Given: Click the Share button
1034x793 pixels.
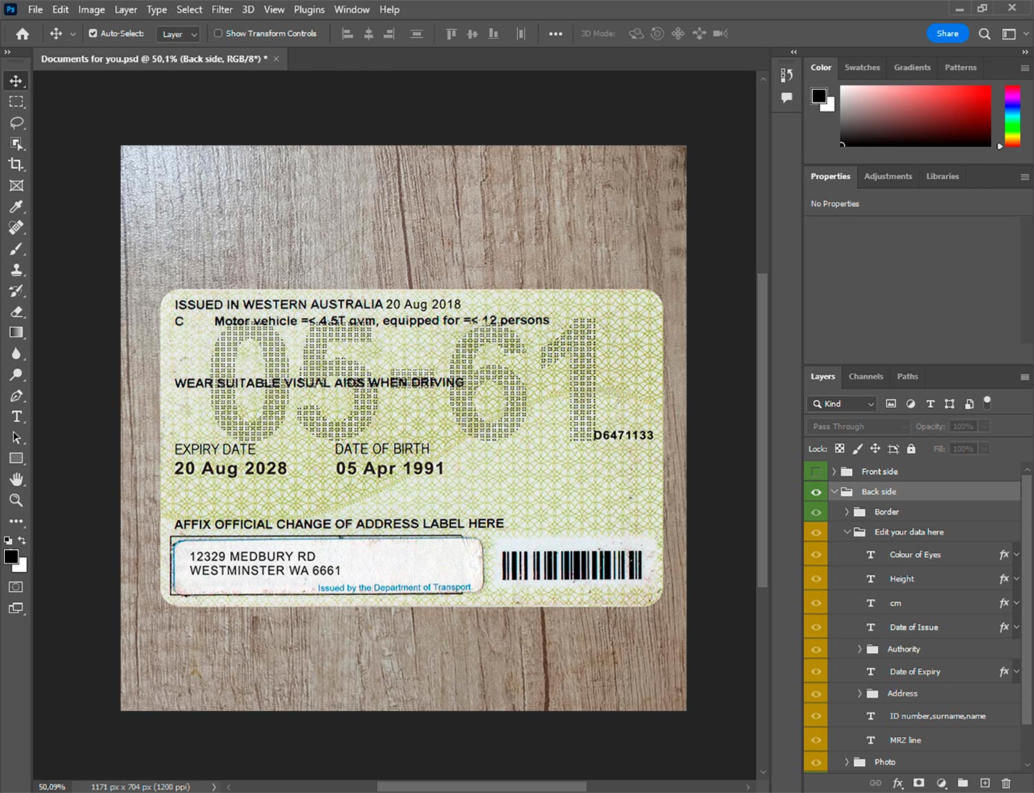Looking at the screenshot, I should point(947,33).
